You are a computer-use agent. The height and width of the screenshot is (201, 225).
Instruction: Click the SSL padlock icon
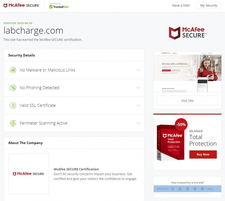(13, 105)
